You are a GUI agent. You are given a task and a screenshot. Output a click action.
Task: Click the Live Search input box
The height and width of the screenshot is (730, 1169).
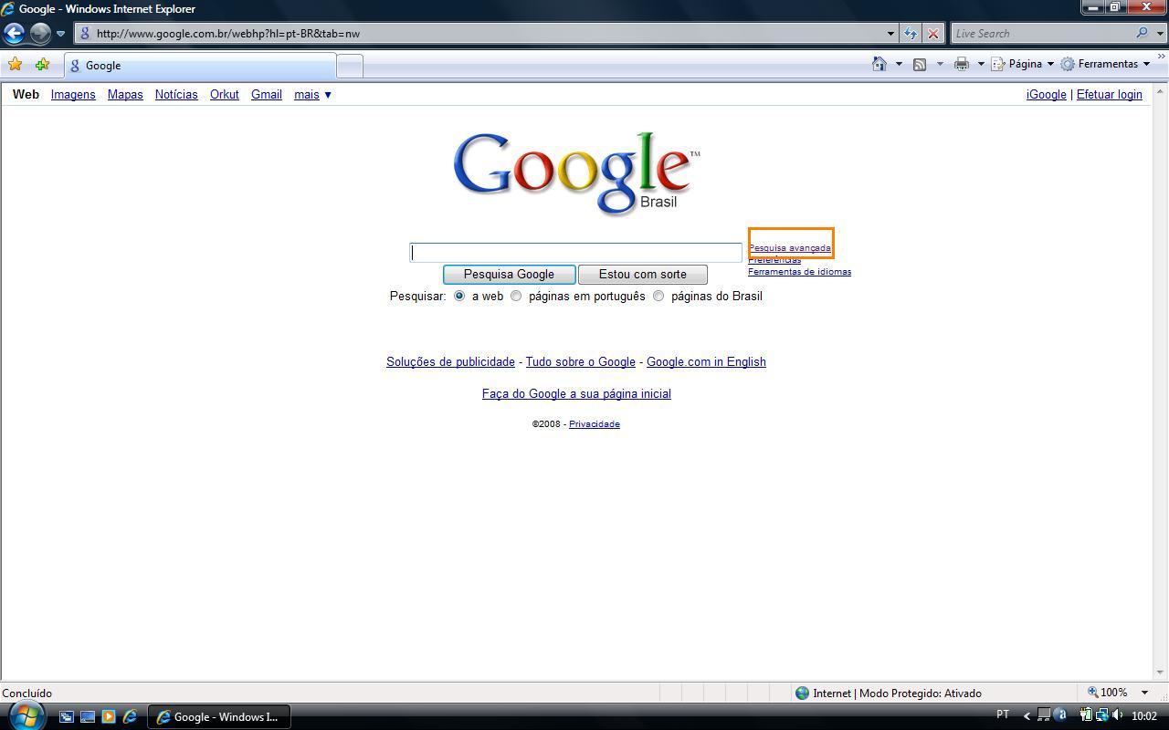click(x=1042, y=34)
